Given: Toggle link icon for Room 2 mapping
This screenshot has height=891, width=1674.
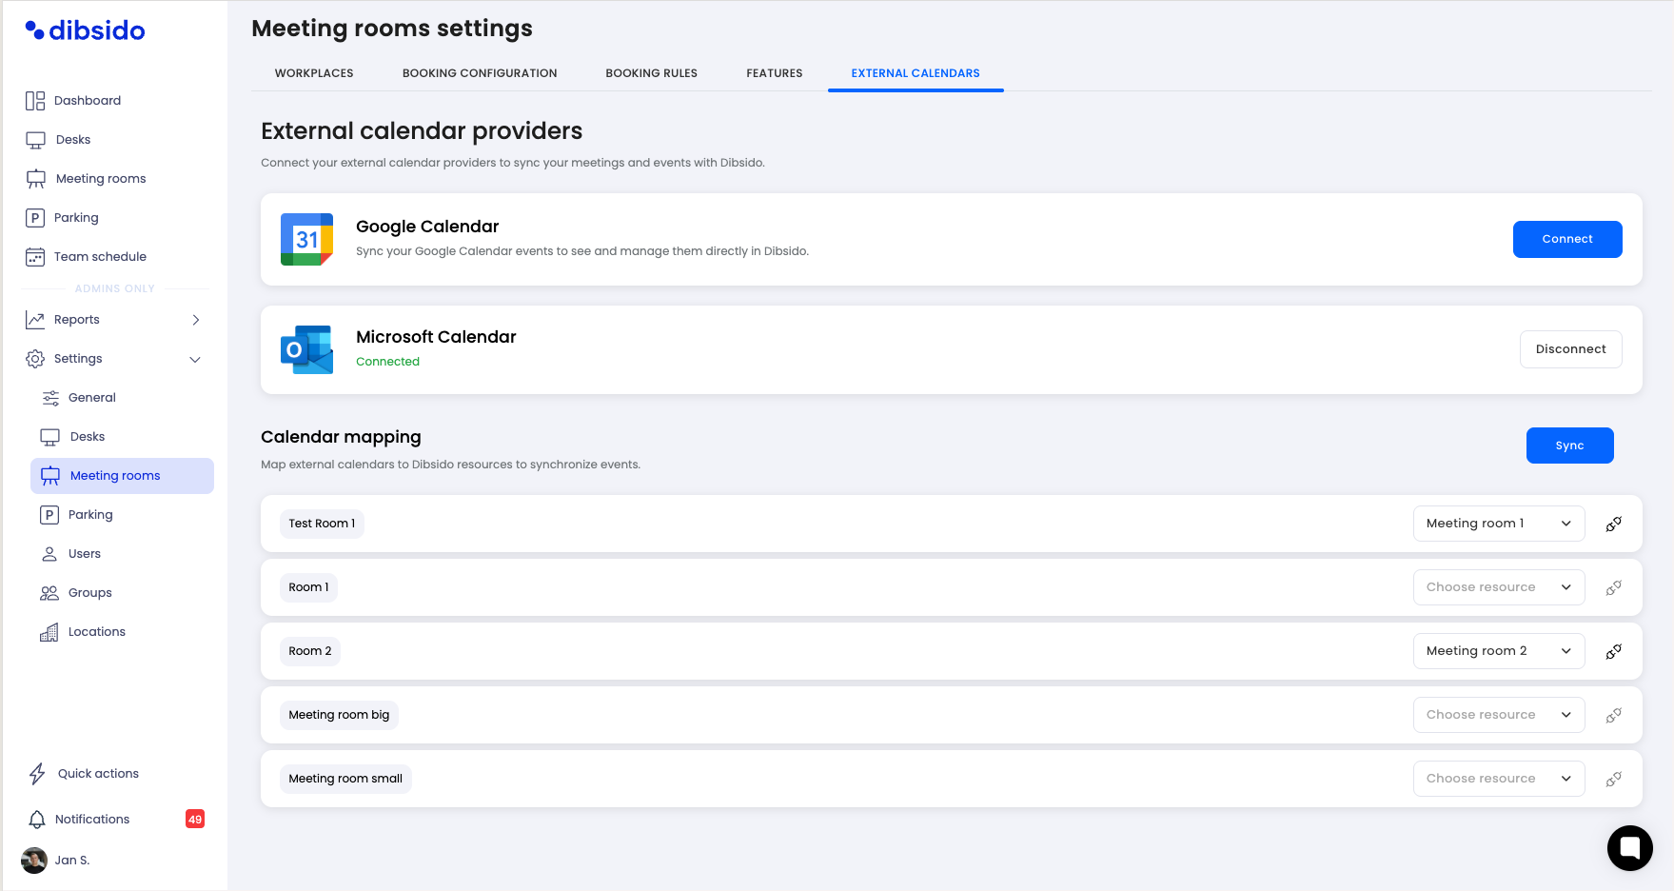Looking at the screenshot, I should click(x=1613, y=651).
